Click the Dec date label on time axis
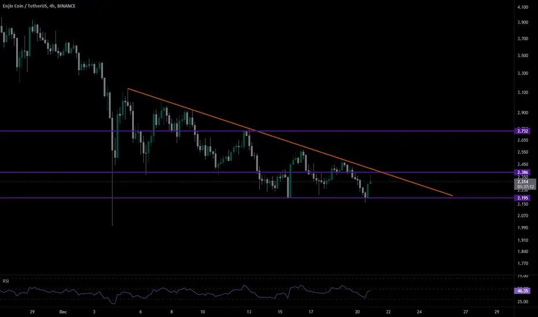 (63, 312)
